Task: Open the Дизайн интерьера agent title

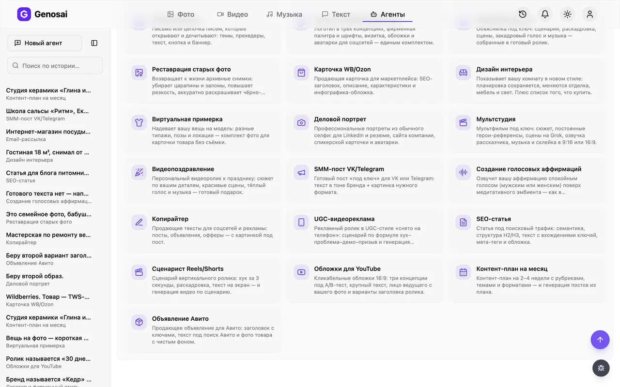Action: (504, 69)
